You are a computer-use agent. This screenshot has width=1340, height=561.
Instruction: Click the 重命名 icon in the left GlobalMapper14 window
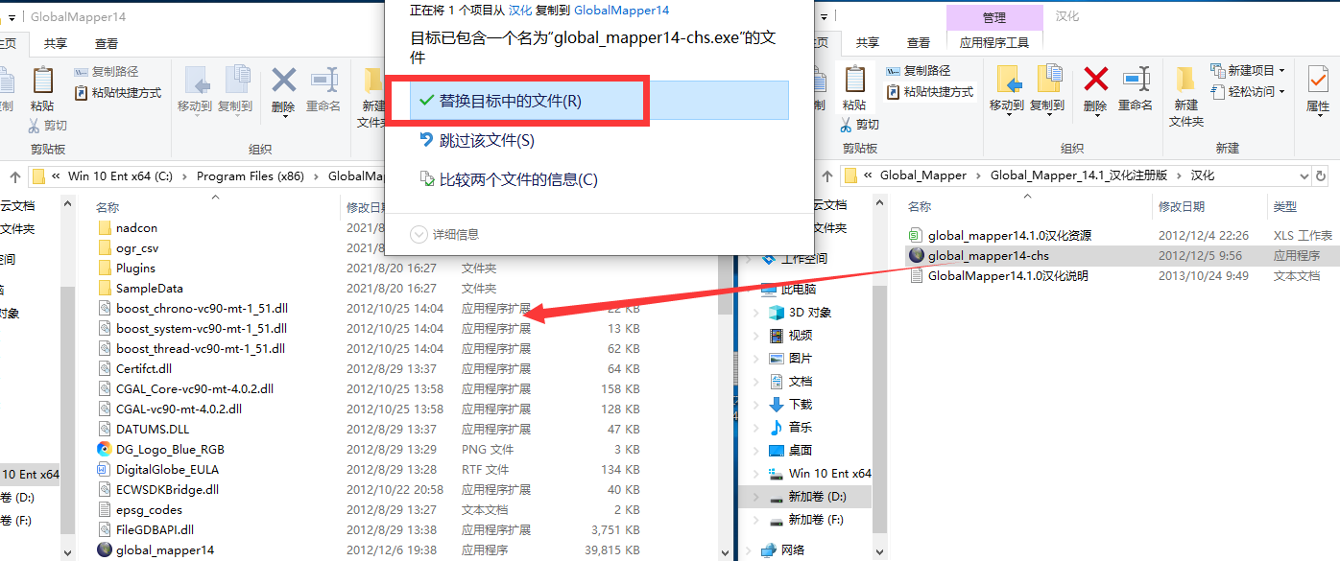[x=324, y=81]
